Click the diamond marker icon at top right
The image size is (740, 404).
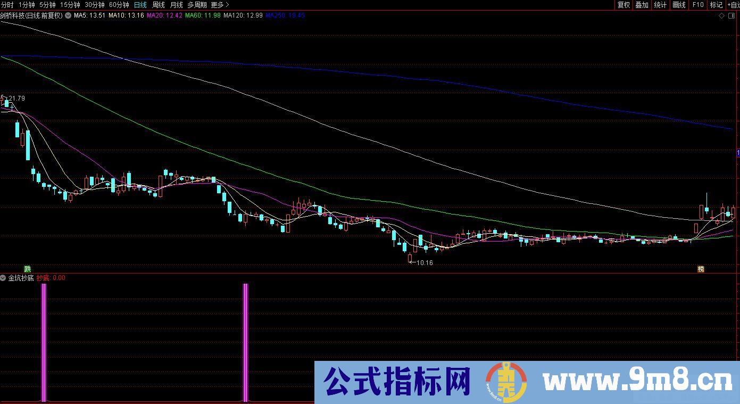click(721, 15)
